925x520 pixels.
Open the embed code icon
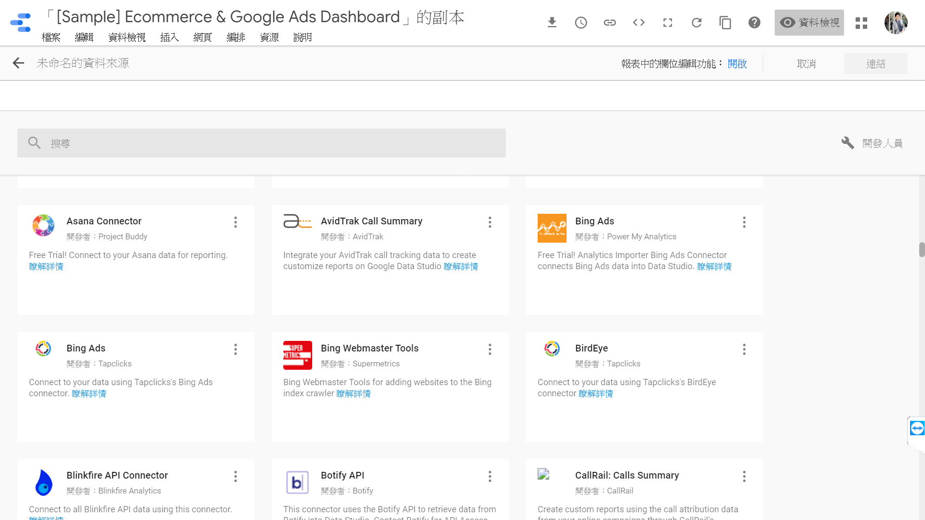(639, 23)
